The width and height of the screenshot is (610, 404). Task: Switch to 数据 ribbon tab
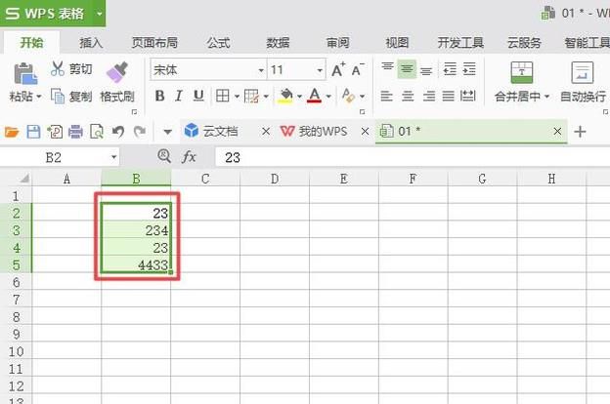(x=278, y=42)
